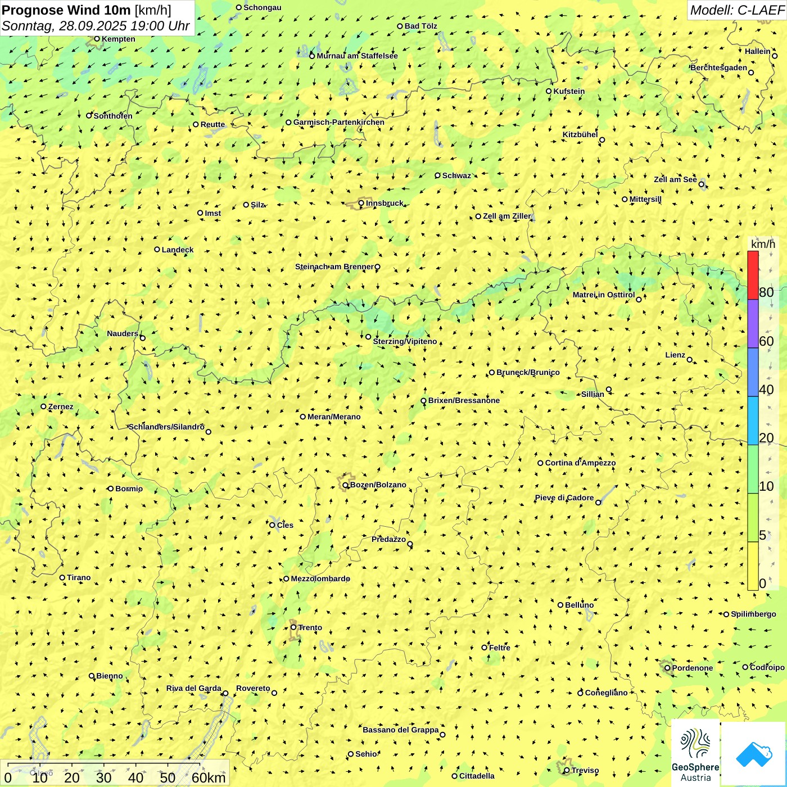Click the purple 60 km/h legend color
The image size is (787, 787).
pos(753,324)
